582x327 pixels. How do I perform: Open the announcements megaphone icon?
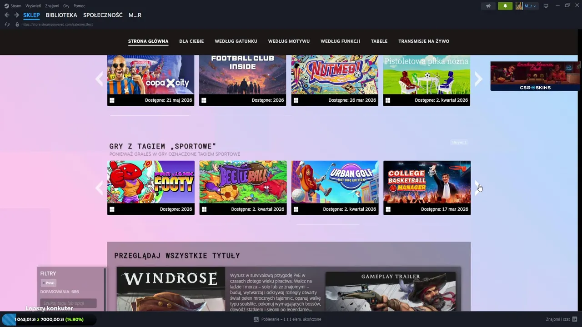(488, 6)
